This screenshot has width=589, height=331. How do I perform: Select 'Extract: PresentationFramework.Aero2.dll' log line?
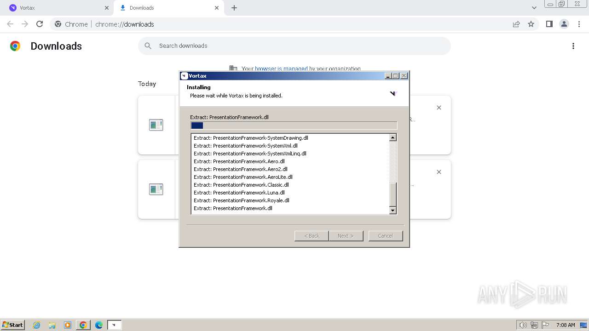[x=241, y=169]
